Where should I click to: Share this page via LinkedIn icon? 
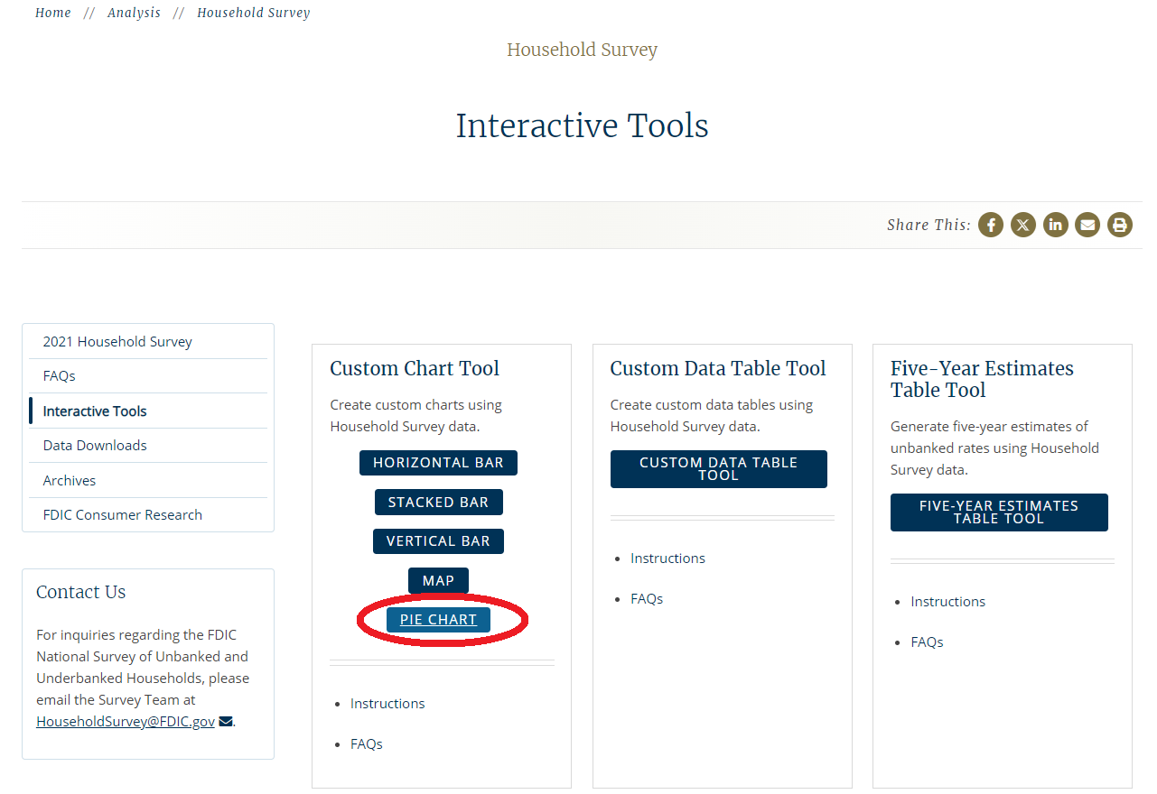[x=1055, y=225]
